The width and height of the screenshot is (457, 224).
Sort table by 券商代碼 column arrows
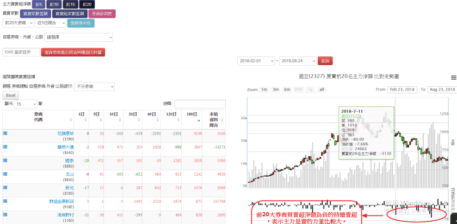[71, 120]
